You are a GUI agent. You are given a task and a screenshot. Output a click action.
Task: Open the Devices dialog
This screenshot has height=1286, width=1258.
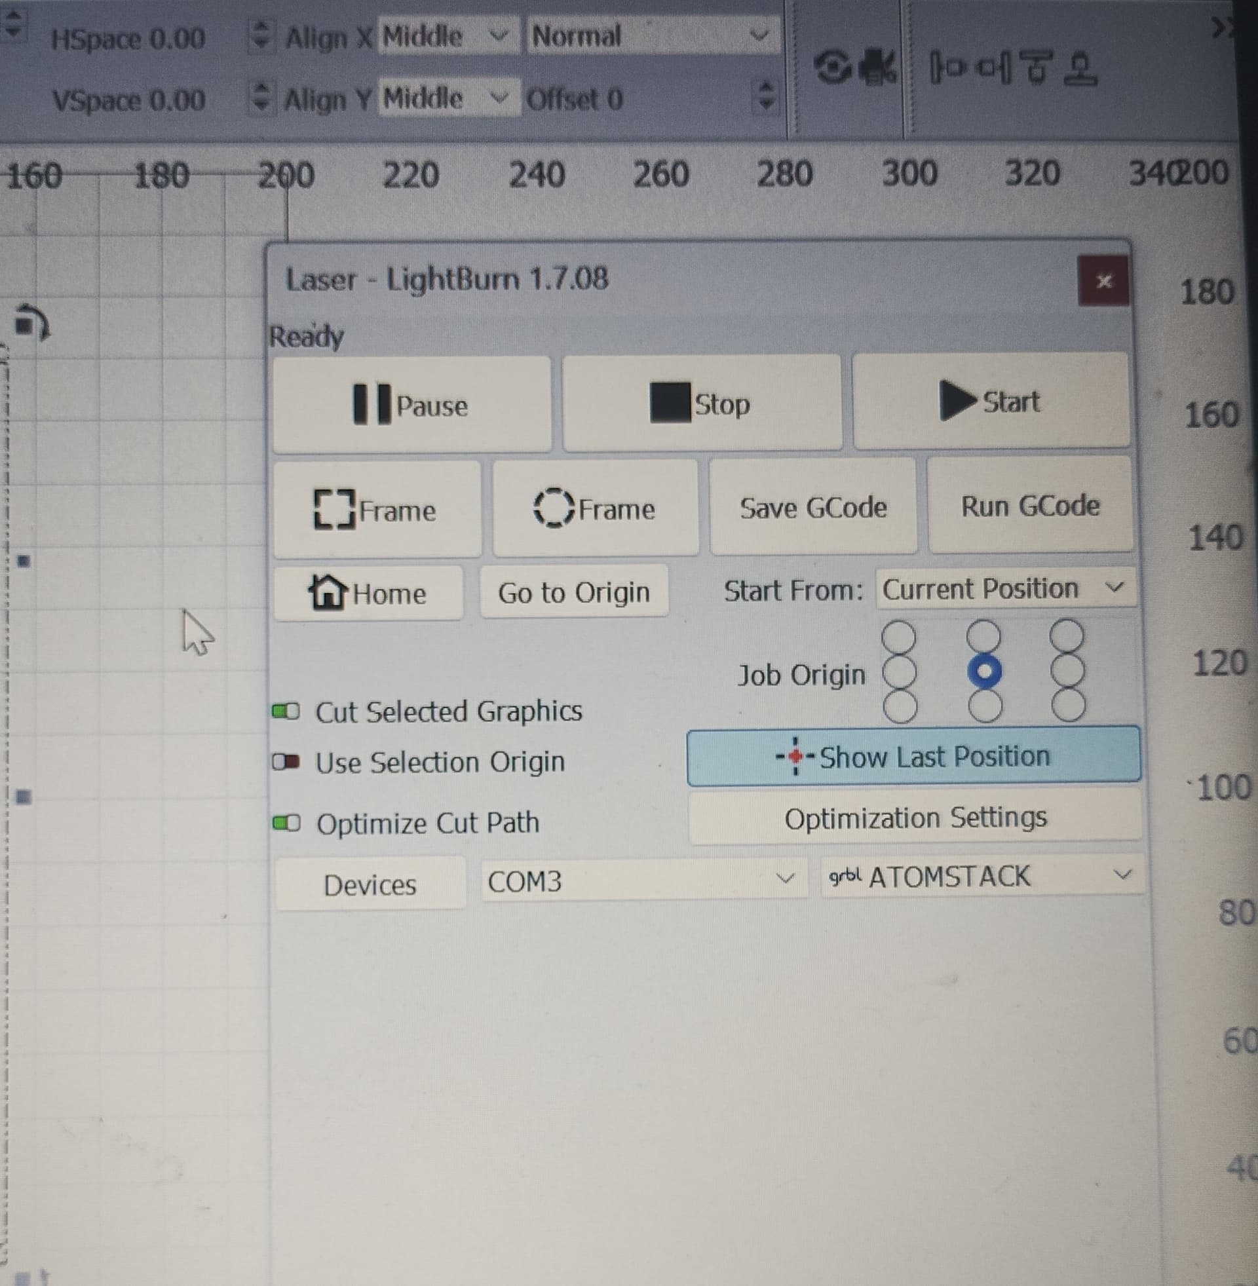pyautogui.click(x=370, y=884)
